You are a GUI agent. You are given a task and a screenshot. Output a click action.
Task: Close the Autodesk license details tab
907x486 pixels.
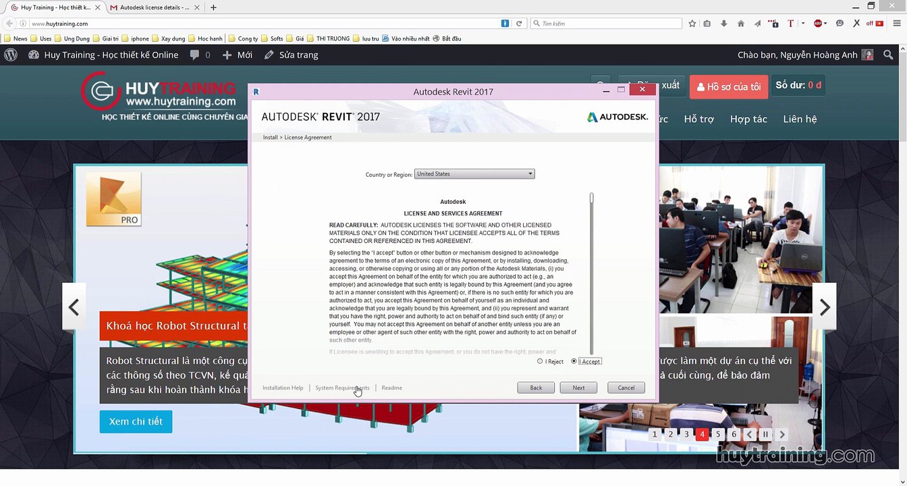click(197, 7)
